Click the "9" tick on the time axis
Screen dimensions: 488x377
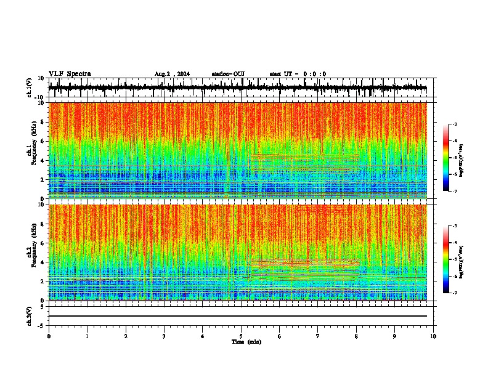click(394, 336)
